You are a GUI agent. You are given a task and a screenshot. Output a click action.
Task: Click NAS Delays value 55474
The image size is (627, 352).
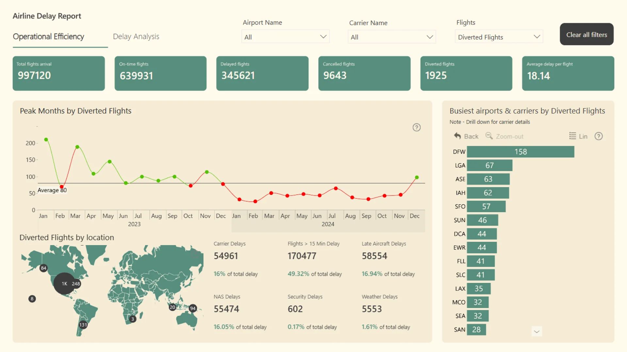pyautogui.click(x=227, y=309)
